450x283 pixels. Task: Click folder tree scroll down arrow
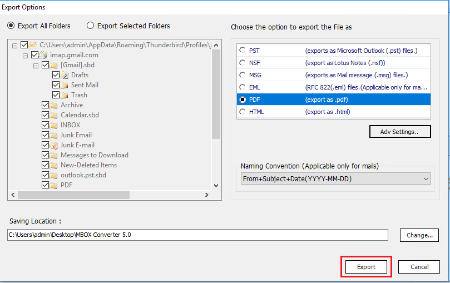tap(216, 186)
